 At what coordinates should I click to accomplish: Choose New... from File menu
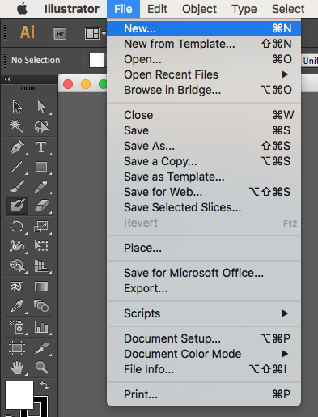coord(204,28)
